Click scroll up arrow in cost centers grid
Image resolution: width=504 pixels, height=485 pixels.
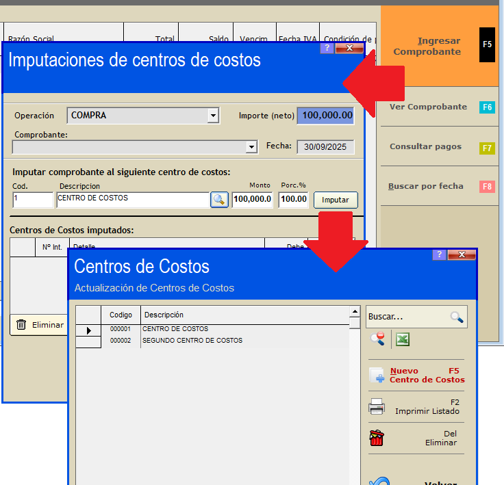tap(355, 311)
